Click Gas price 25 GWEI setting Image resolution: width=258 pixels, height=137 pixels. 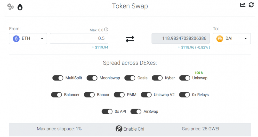(200, 129)
